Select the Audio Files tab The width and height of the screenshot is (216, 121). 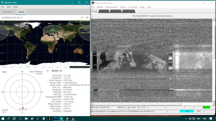pyautogui.click(x=104, y=11)
